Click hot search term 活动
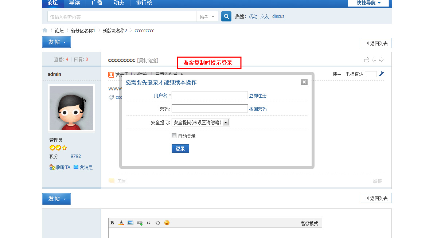Viewport: 441px width, 238px height. [253, 16]
